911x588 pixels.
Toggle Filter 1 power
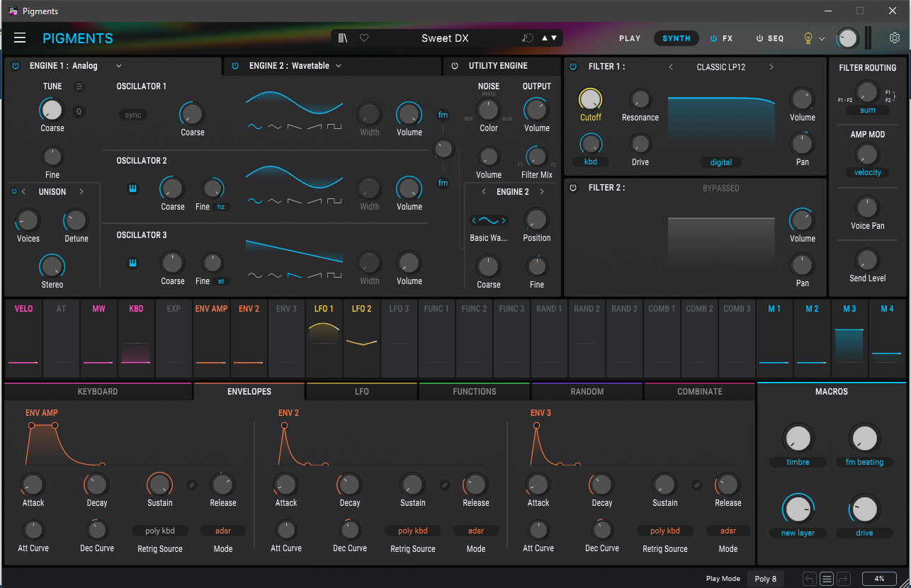[x=574, y=67]
